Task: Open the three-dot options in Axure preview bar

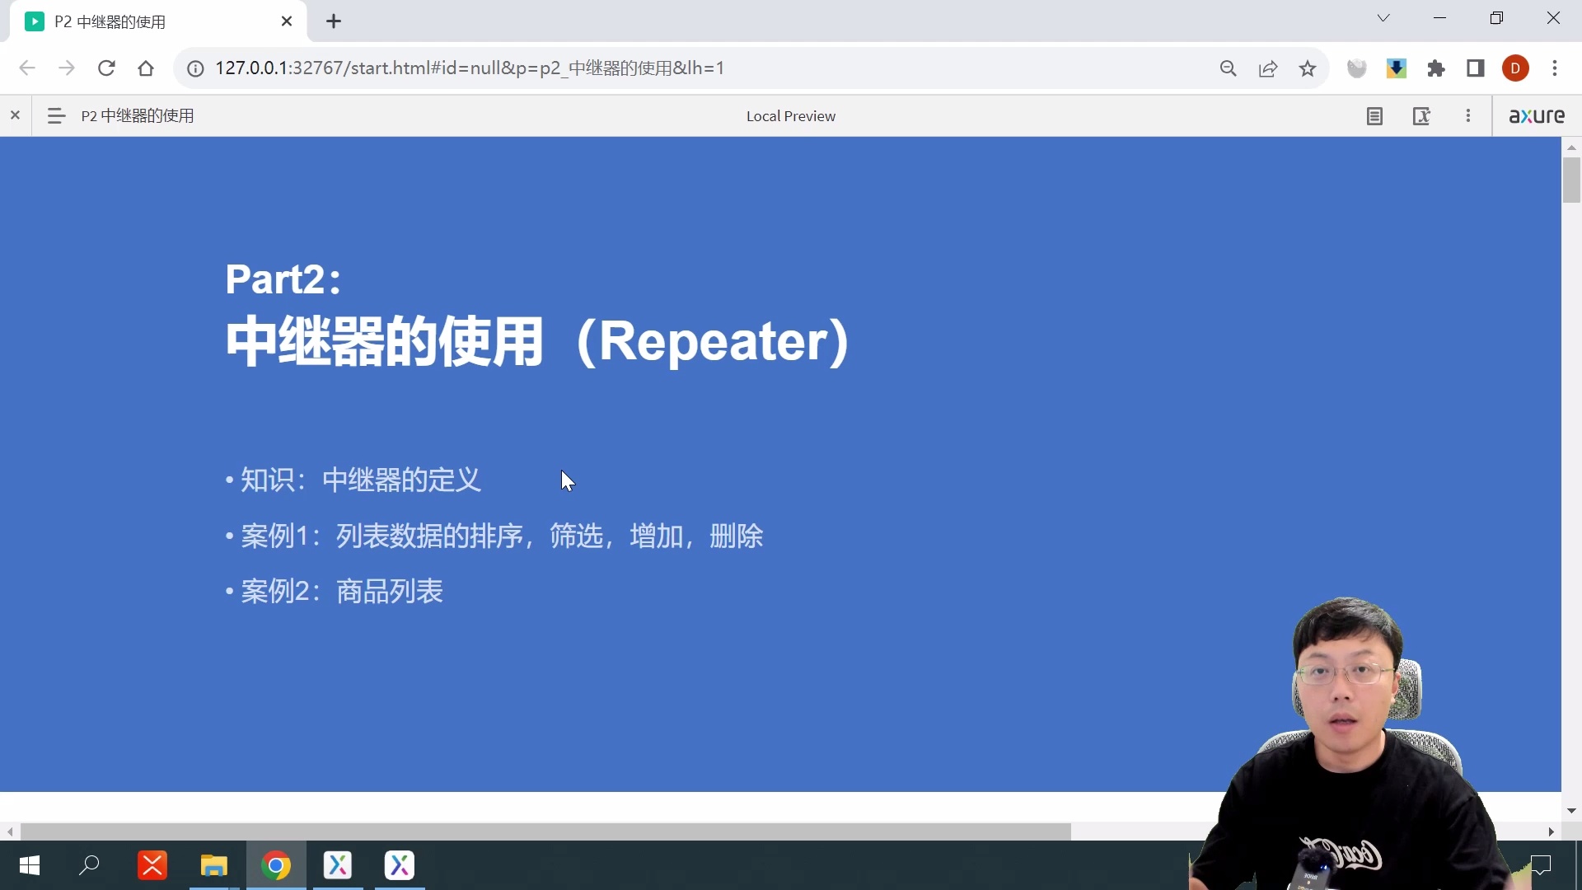Action: click(x=1469, y=115)
